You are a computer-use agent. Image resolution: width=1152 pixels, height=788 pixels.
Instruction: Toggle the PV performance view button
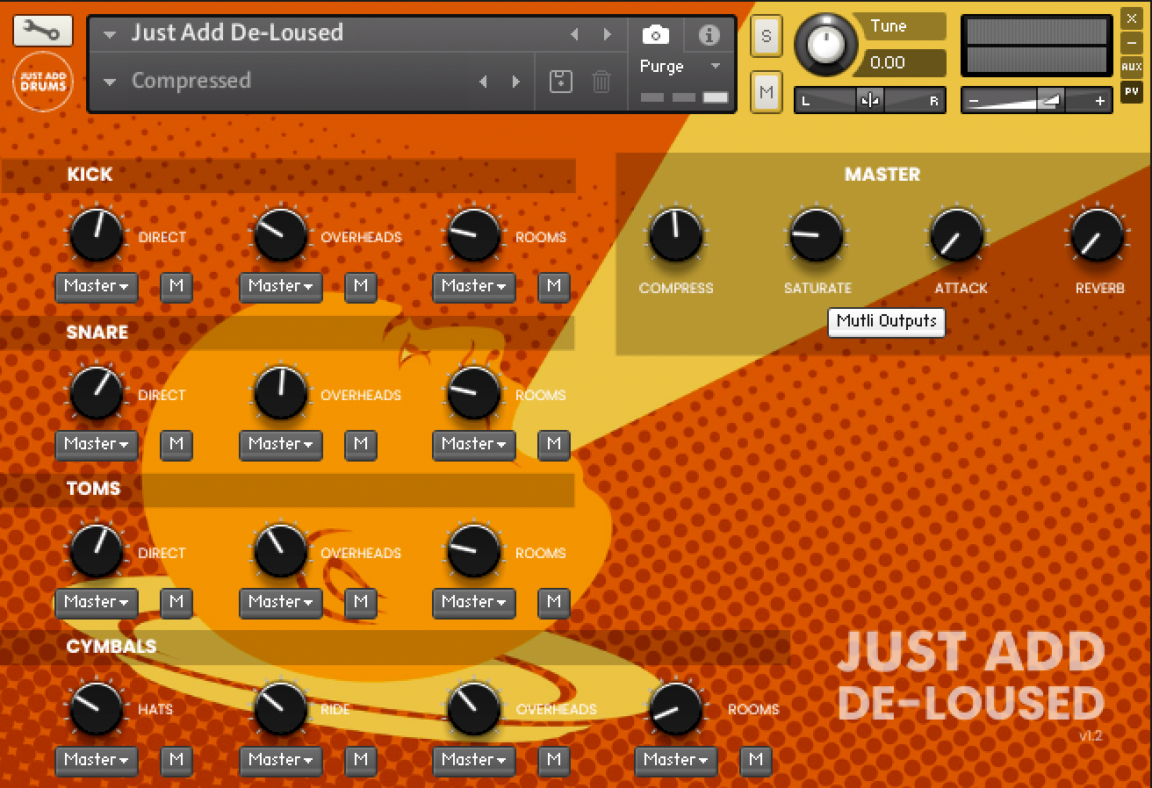point(1131,91)
